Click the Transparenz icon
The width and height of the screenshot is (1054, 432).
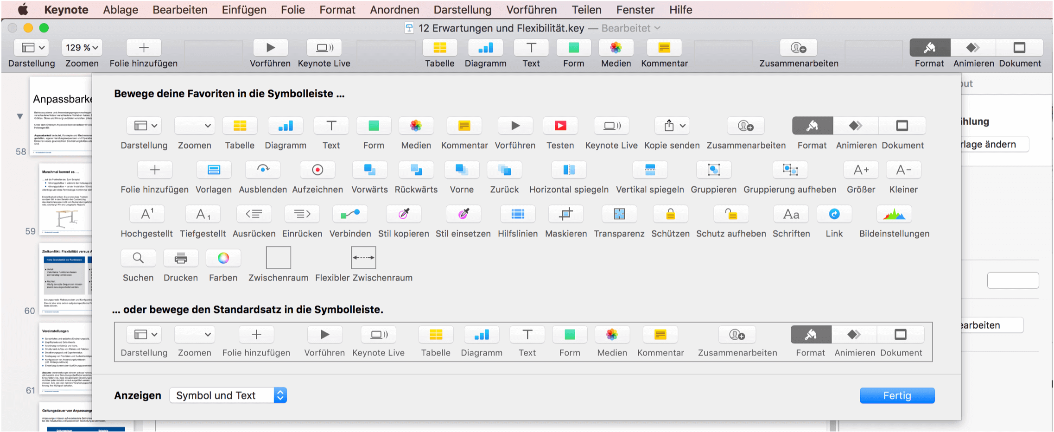coord(619,214)
